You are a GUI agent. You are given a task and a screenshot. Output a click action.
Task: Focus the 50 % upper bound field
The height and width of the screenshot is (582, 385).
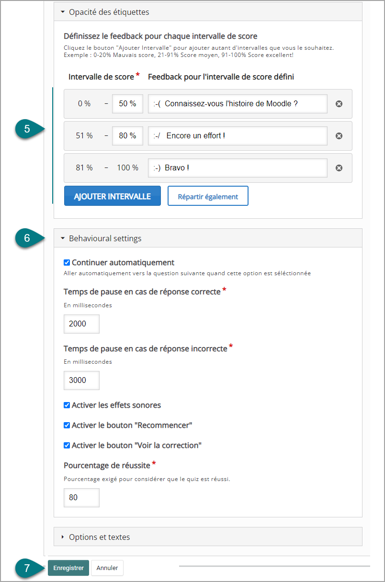coord(127,104)
